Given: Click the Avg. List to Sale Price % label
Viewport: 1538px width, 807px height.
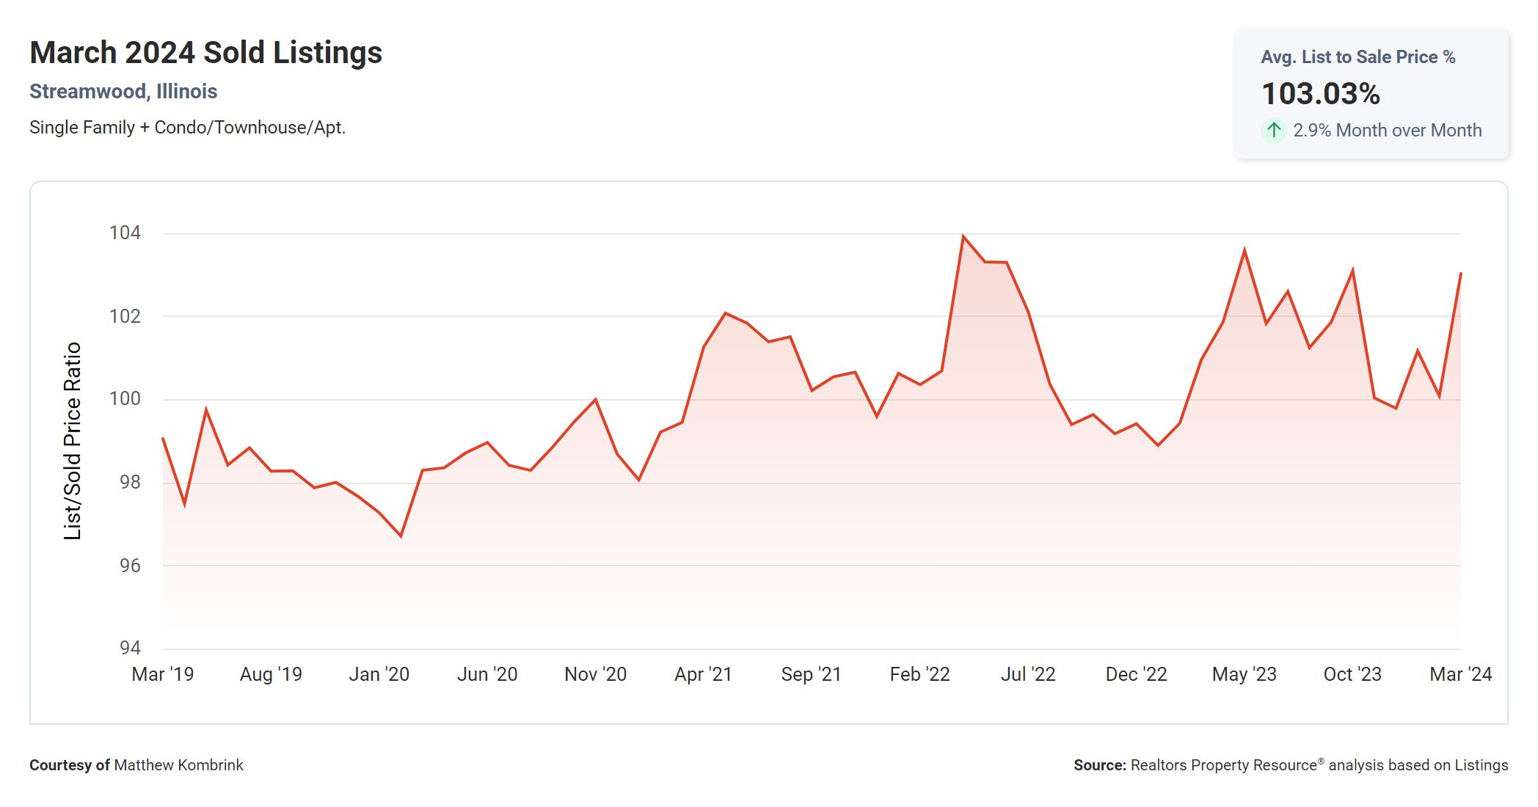Looking at the screenshot, I should [1357, 57].
